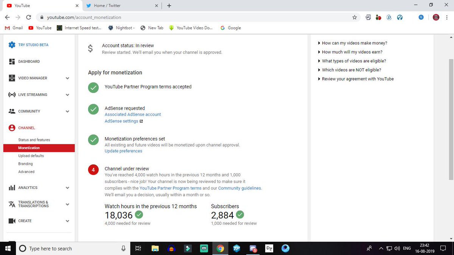The image size is (454, 255).
Task: Click the volume icon in the system tray
Action: 397,248
